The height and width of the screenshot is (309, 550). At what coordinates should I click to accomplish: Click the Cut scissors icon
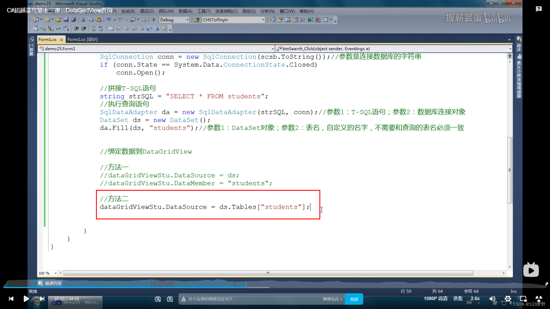[83, 20]
